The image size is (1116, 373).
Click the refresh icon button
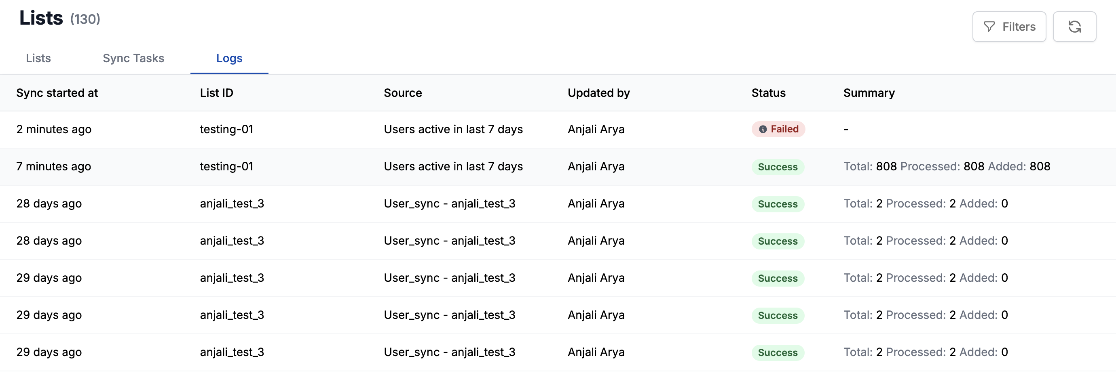click(1074, 27)
